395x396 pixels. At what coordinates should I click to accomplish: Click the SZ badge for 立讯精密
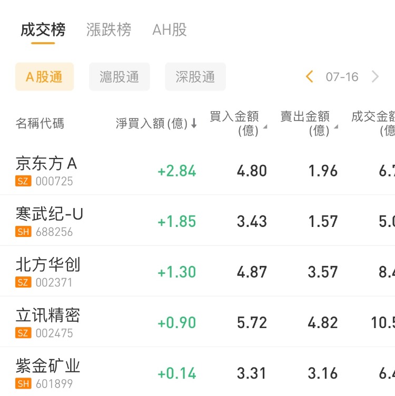(x=23, y=333)
